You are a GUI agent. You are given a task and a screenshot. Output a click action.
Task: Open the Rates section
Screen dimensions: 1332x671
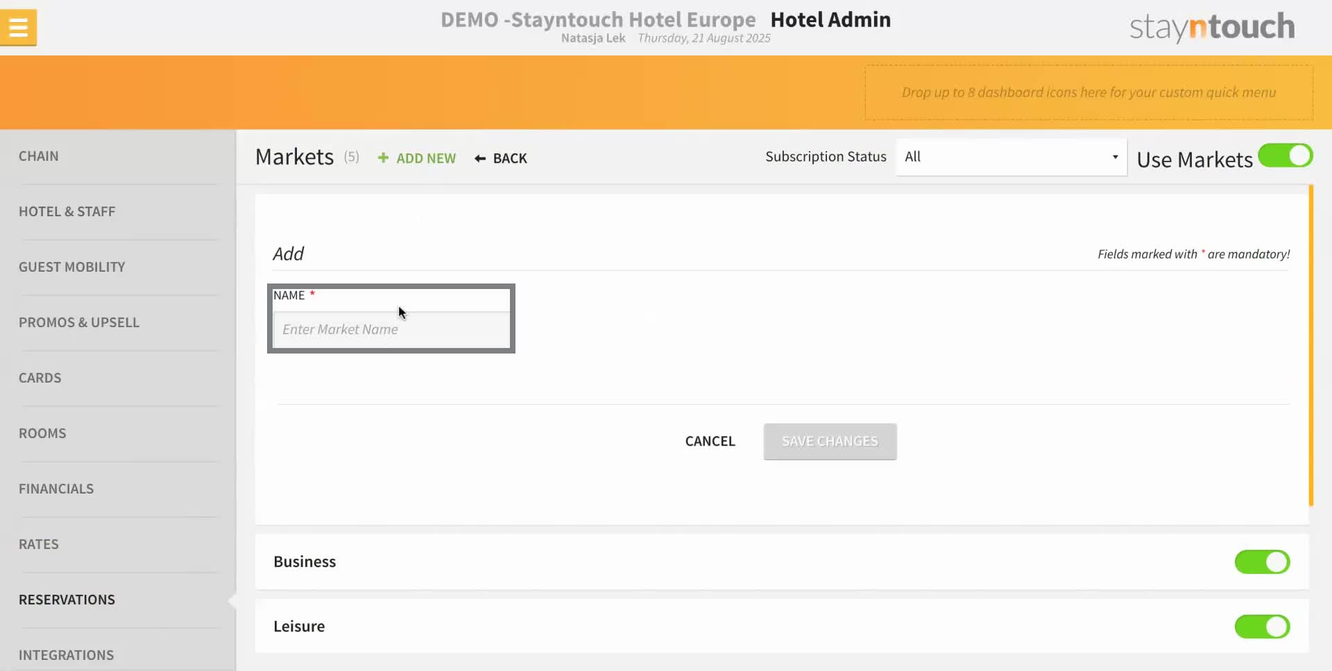(39, 544)
